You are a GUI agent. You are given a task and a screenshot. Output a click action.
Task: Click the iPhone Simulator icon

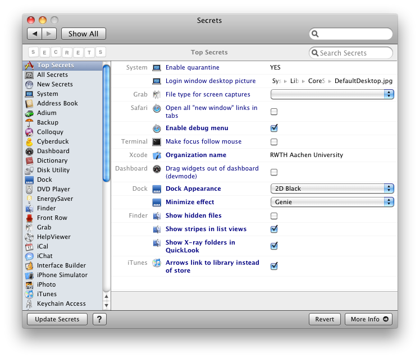pyautogui.click(x=29, y=275)
